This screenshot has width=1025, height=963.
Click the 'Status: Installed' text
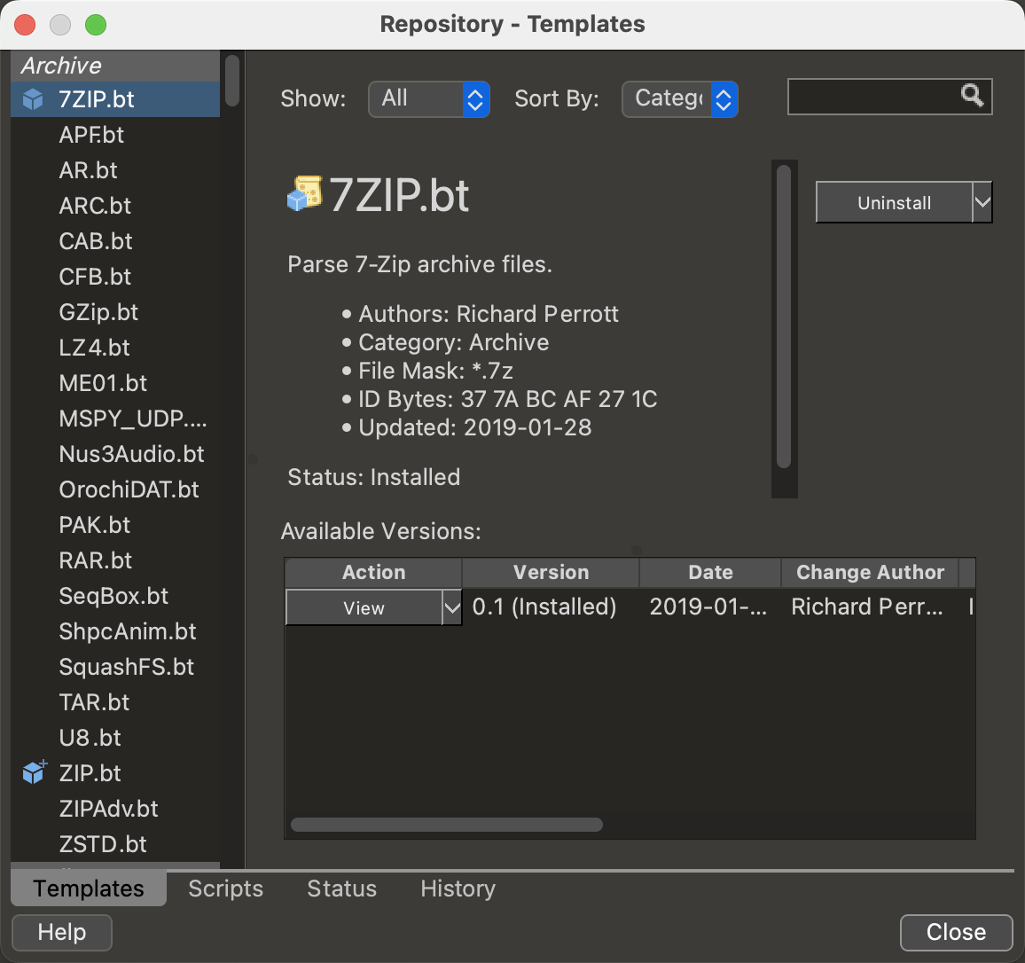(x=374, y=476)
